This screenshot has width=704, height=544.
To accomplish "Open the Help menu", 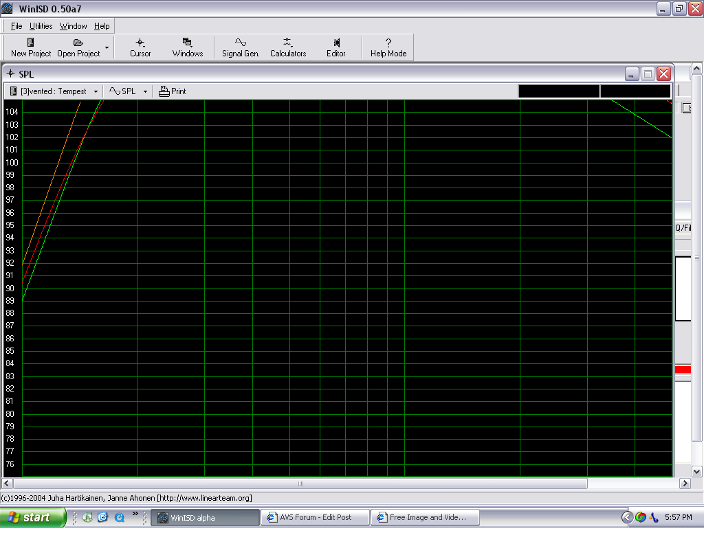I will click(102, 26).
